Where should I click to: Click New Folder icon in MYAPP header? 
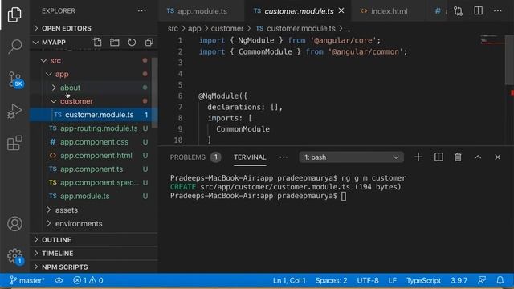pyautogui.click(x=114, y=42)
